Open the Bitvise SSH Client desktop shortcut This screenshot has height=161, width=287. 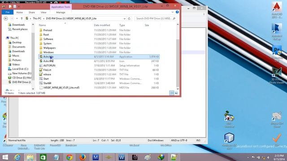[277, 120]
